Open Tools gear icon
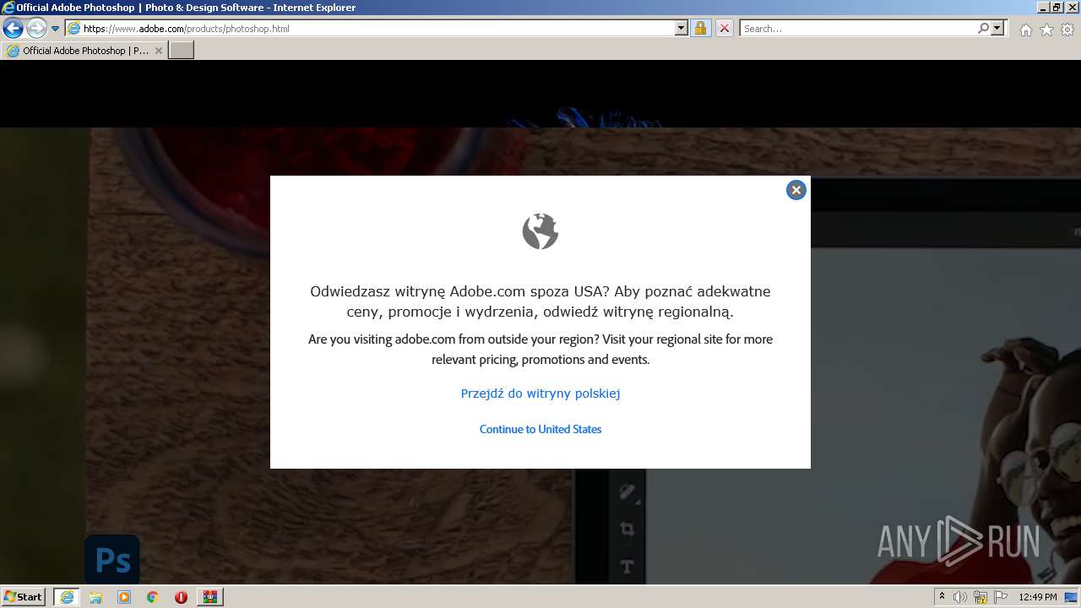The image size is (1081, 608). click(x=1067, y=30)
